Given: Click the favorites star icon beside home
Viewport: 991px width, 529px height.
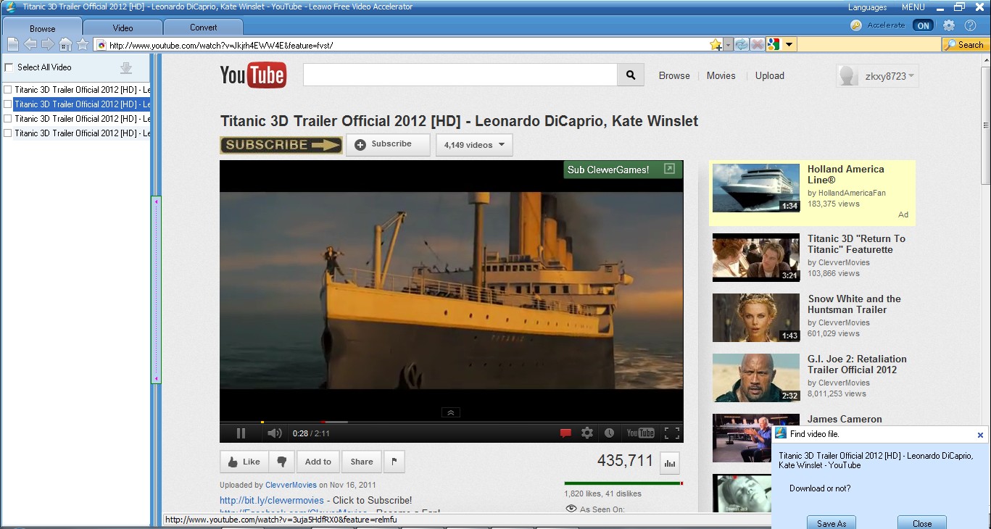Looking at the screenshot, I should point(83,45).
